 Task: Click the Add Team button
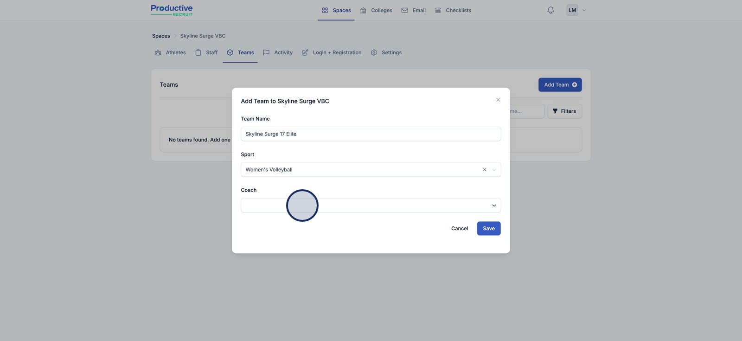click(x=560, y=85)
